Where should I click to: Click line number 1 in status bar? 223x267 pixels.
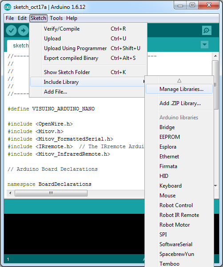tap(8, 259)
